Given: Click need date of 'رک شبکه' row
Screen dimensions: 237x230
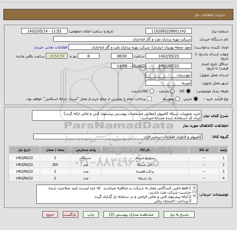Looking at the screenshot, I should click(x=24, y=178).
